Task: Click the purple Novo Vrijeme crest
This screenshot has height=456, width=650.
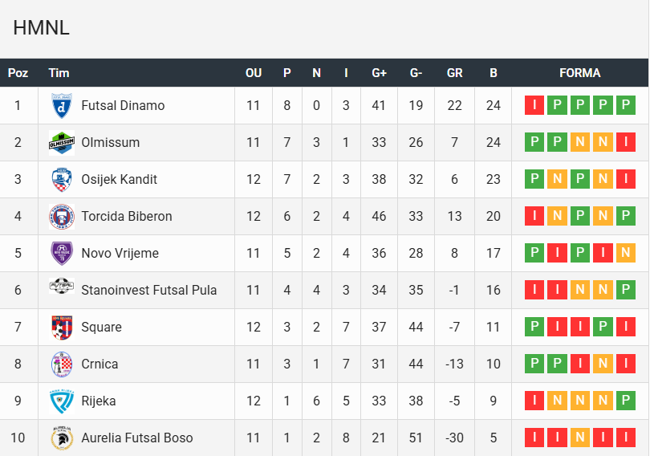Action: coord(62,253)
